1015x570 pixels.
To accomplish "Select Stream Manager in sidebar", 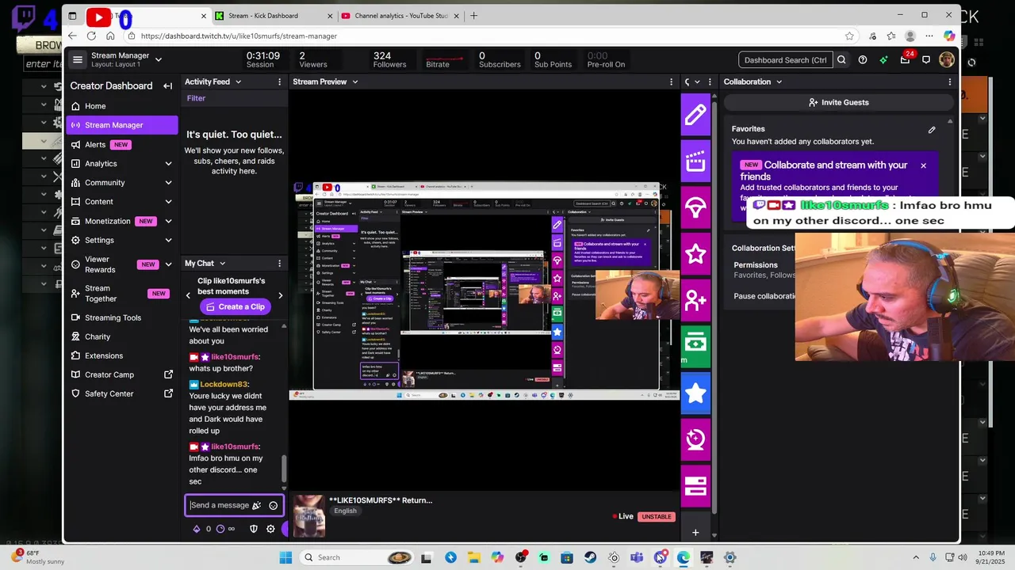I will point(123,125).
